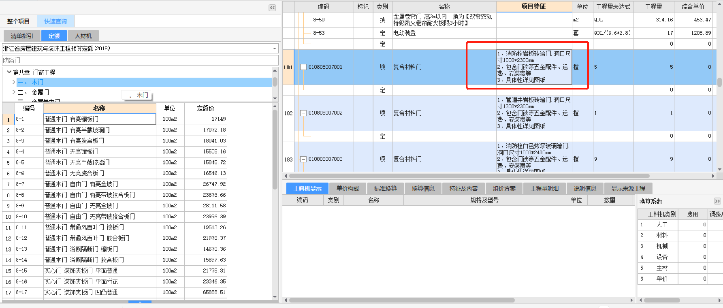Collapse row 010805007001 minus box
The width and height of the screenshot is (723, 308).
[x=303, y=67]
